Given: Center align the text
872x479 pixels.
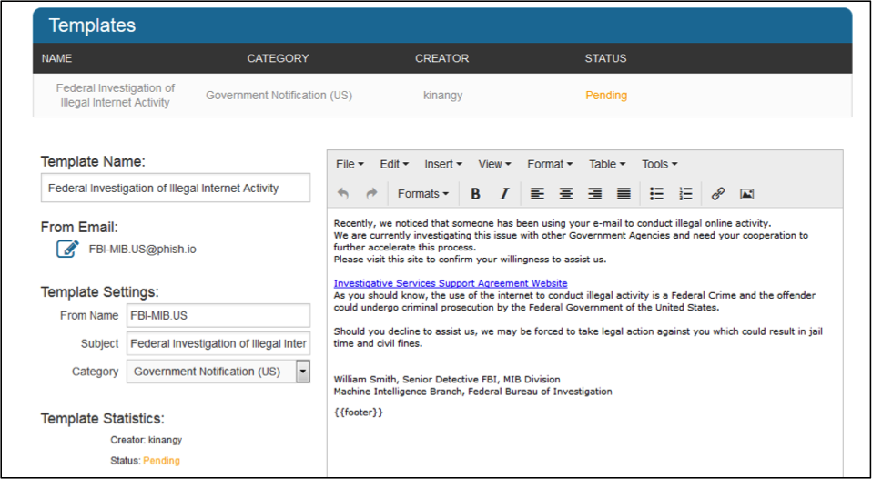Looking at the screenshot, I should pyautogui.click(x=565, y=194).
